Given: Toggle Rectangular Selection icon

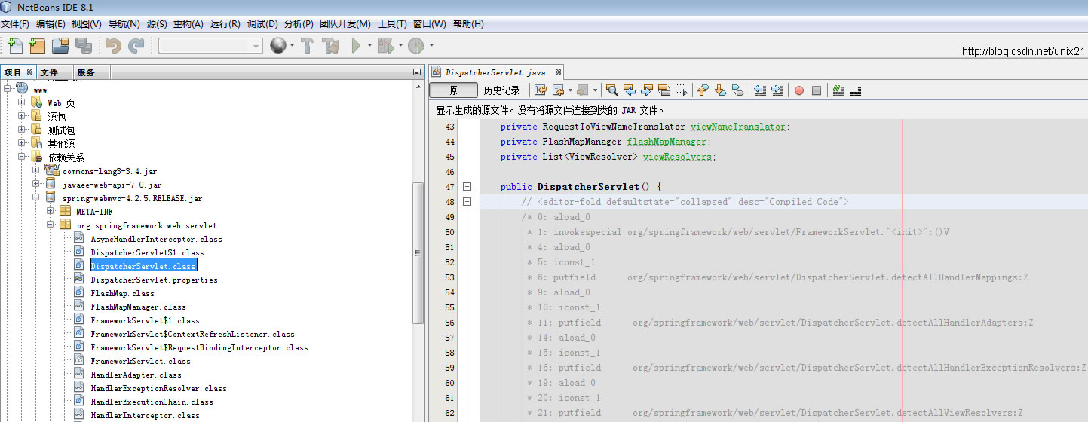Looking at the screenshot, I should coord(682,90).
